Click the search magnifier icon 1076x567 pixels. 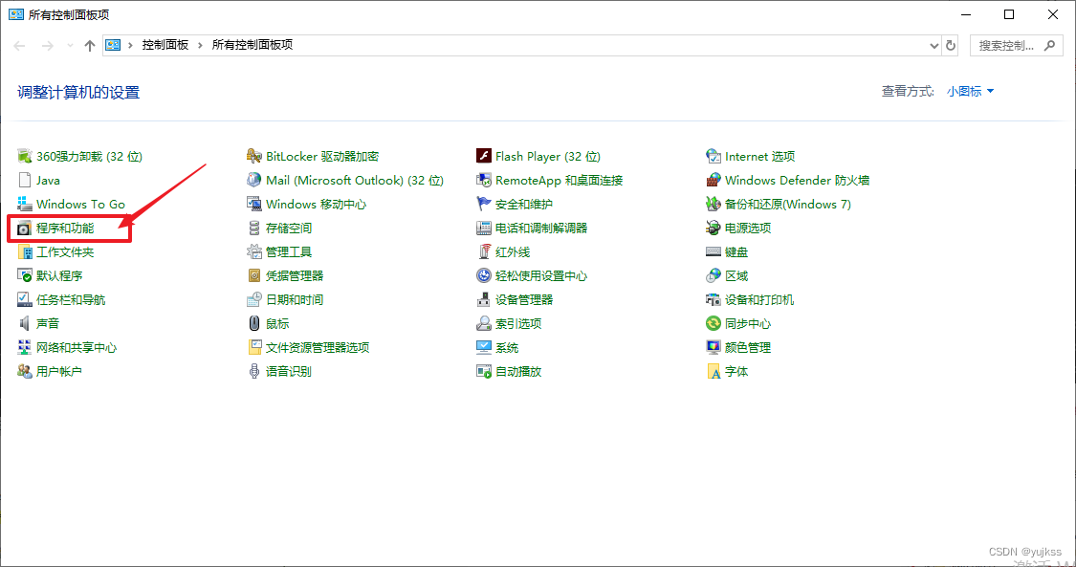[1049, 45]
